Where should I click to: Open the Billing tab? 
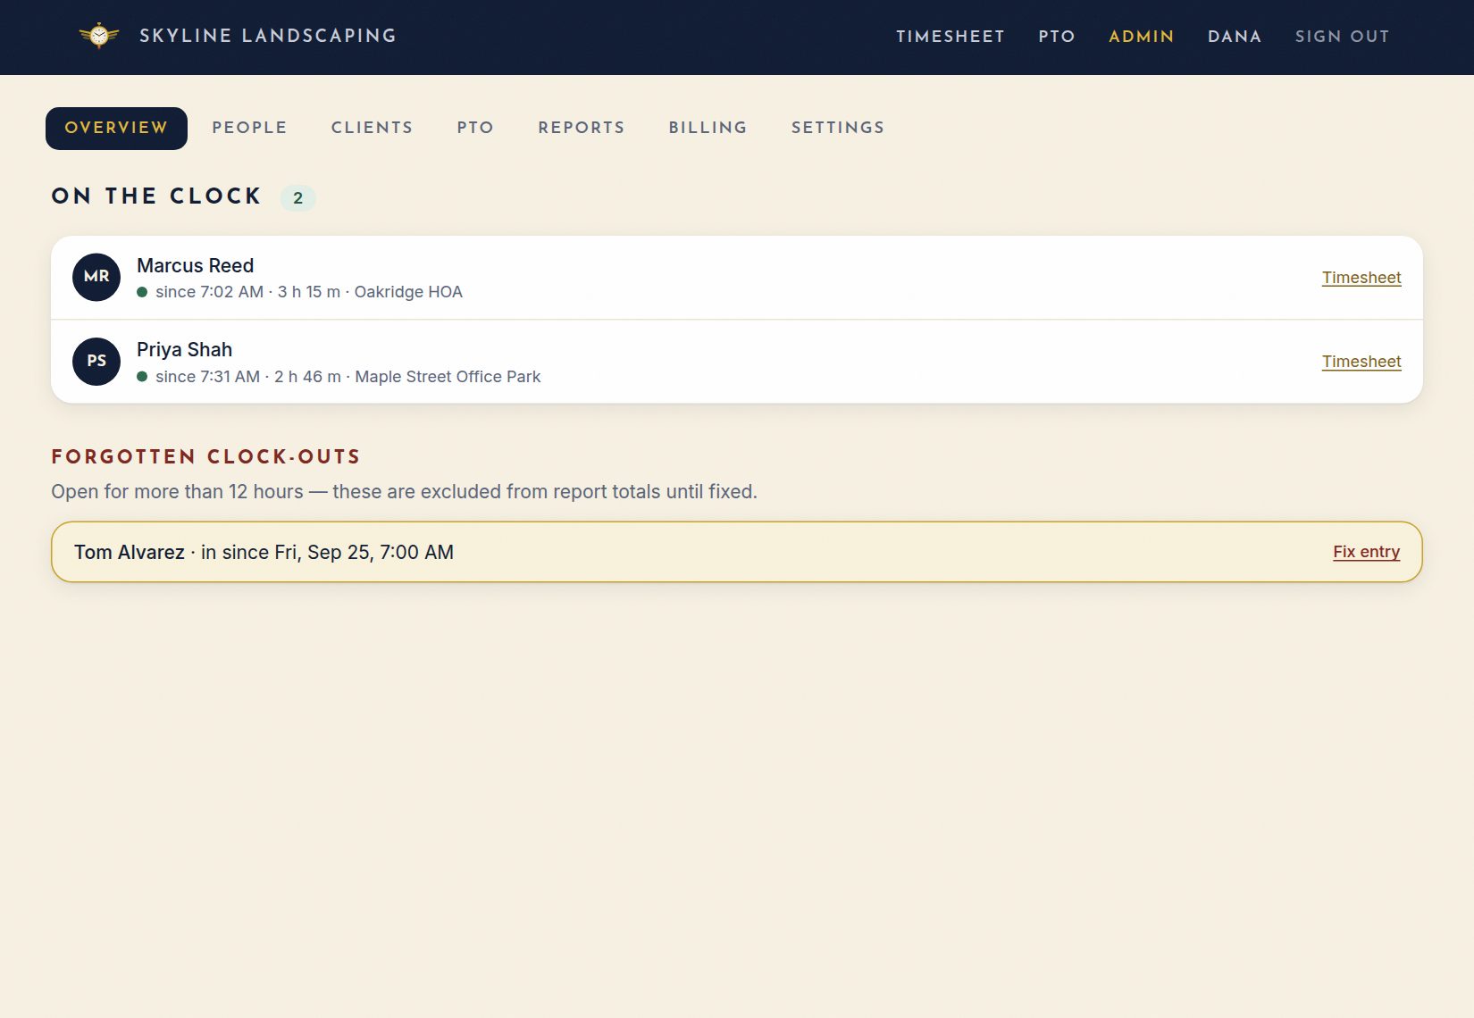(x=708, y=129)
